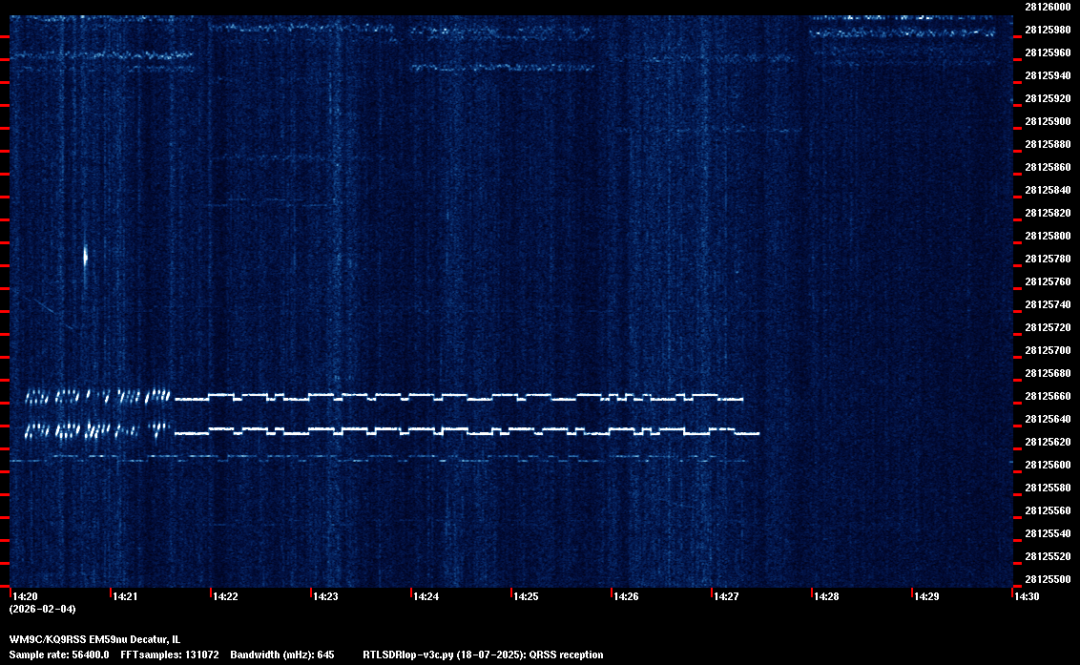Click the 14:20 time axis label

[24, 596]
